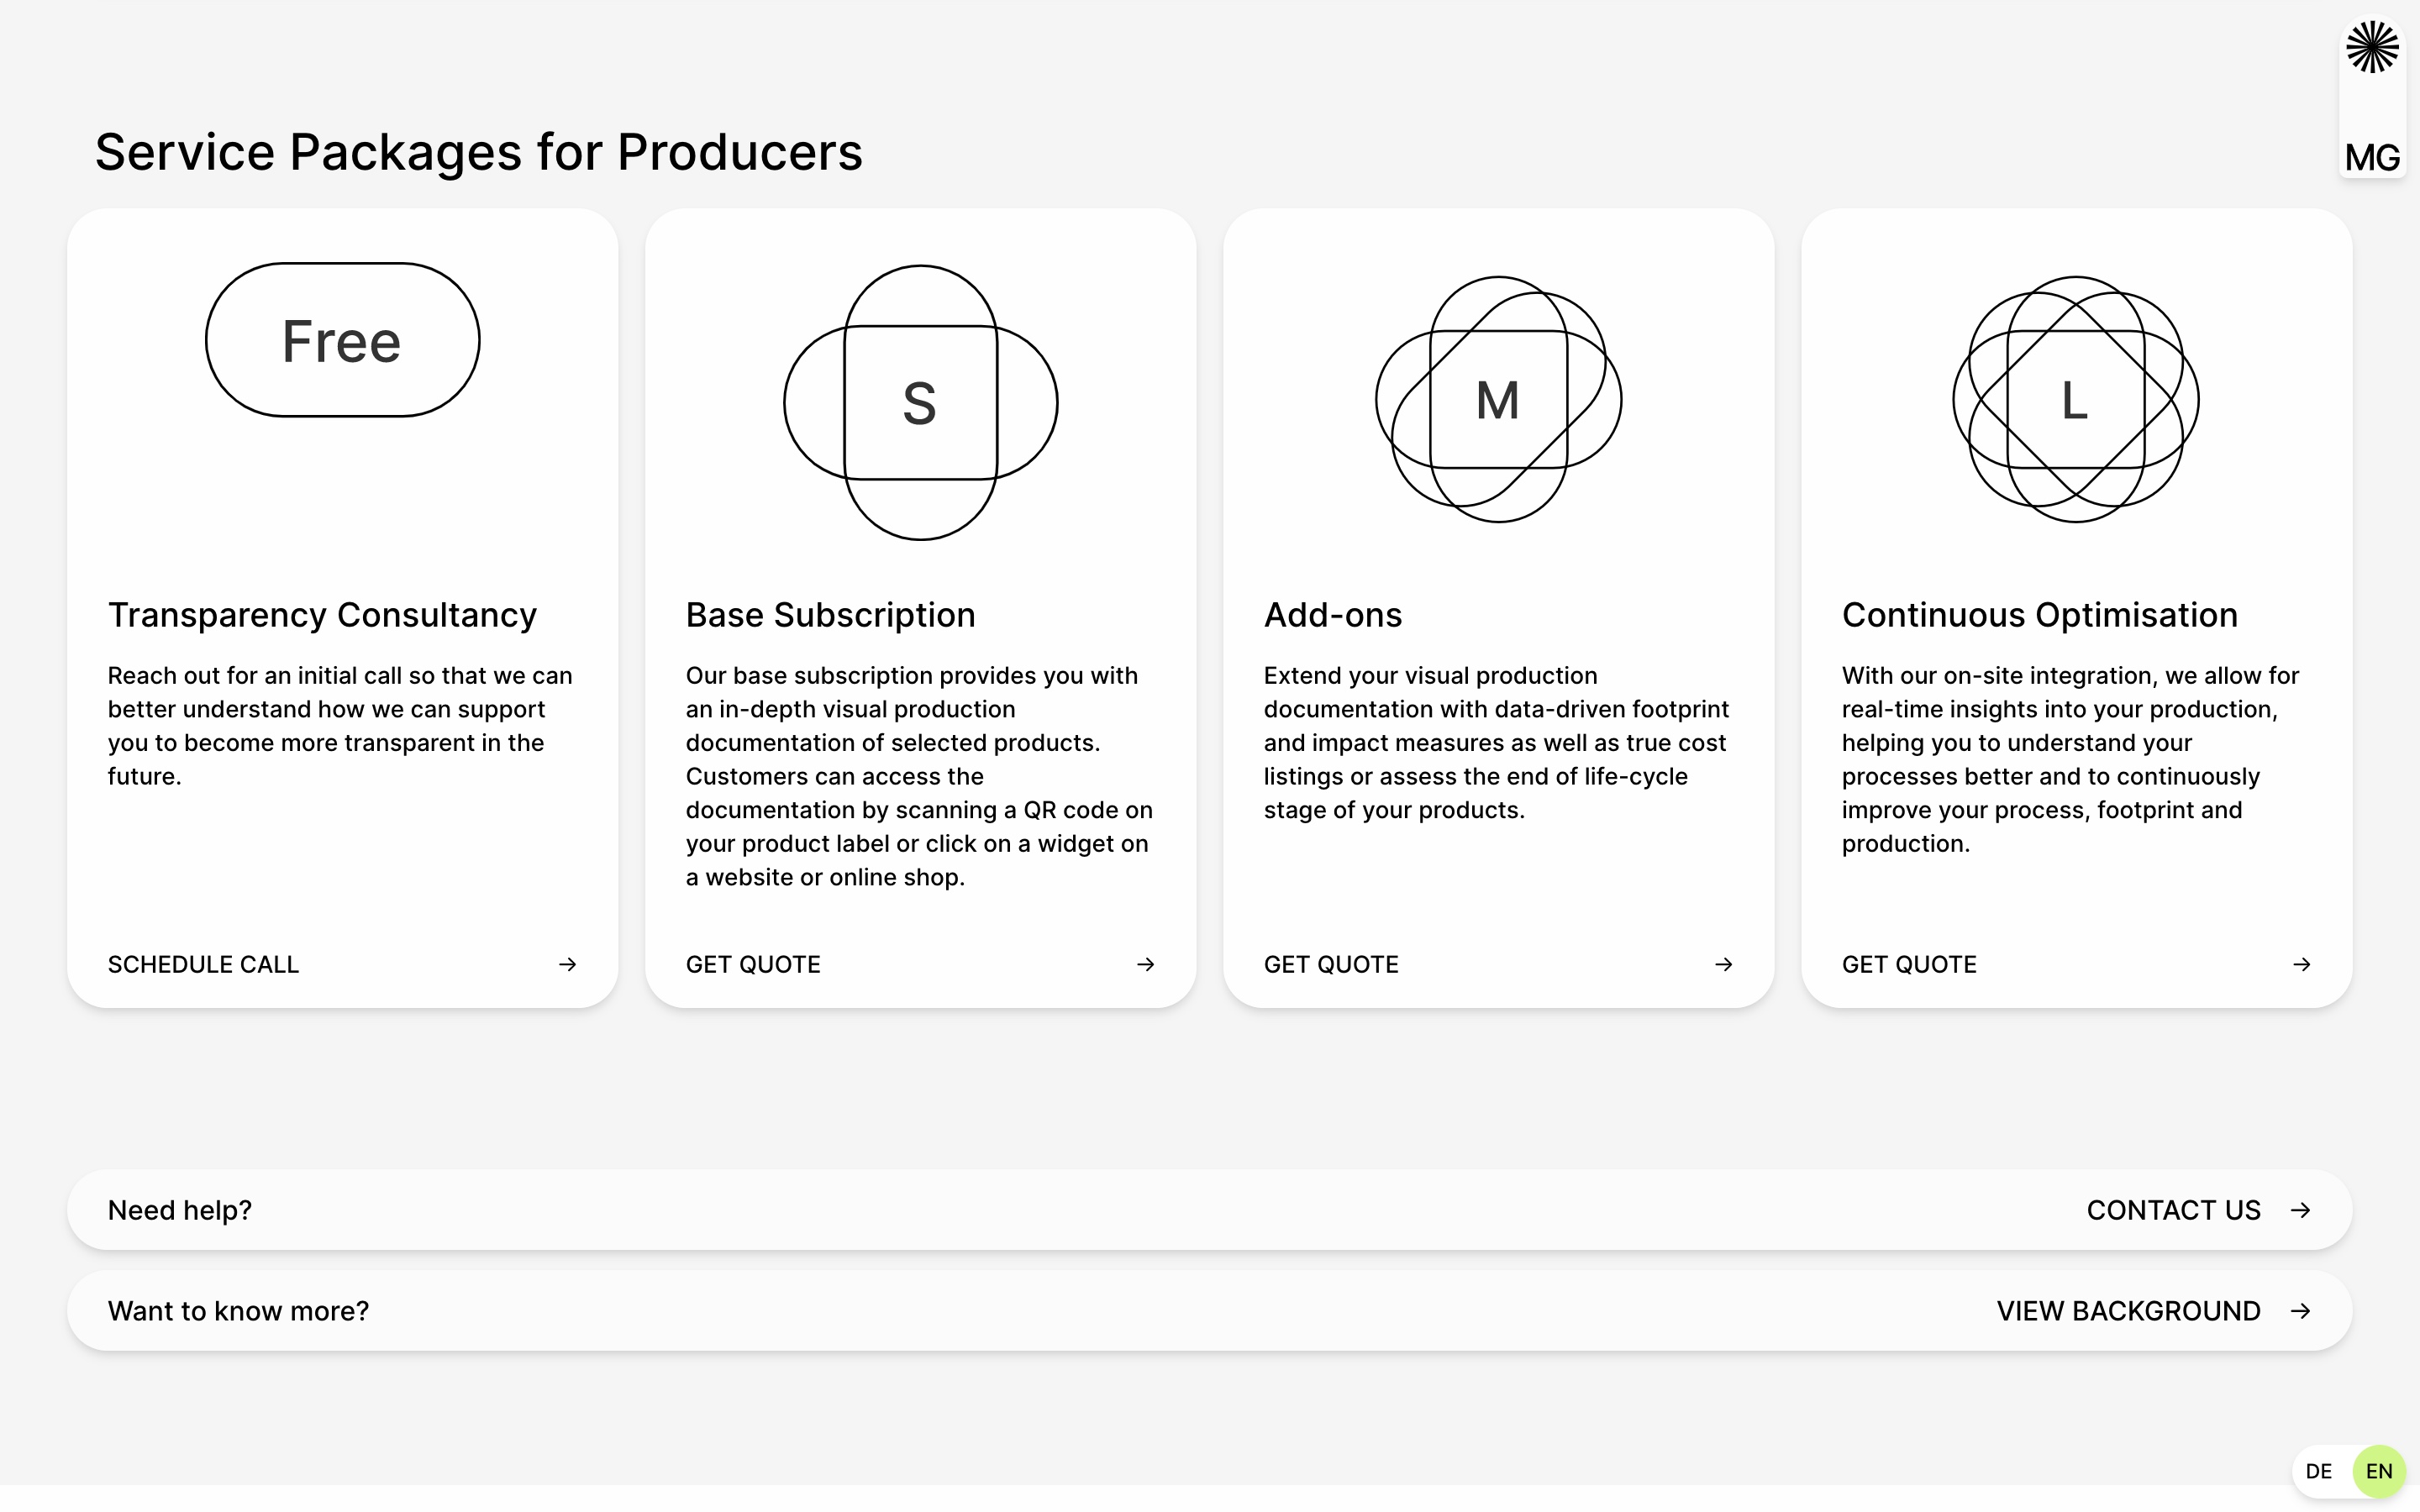Screen dimensions: 2420x1512
Task: Request a quote for Add-ons
Action: [x=1331, y=964]
